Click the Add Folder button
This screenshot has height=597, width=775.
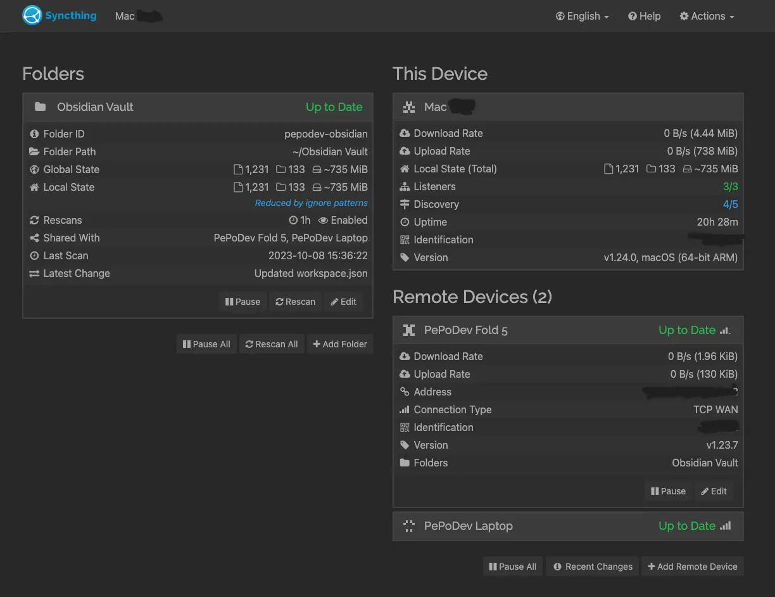[340, 344]
